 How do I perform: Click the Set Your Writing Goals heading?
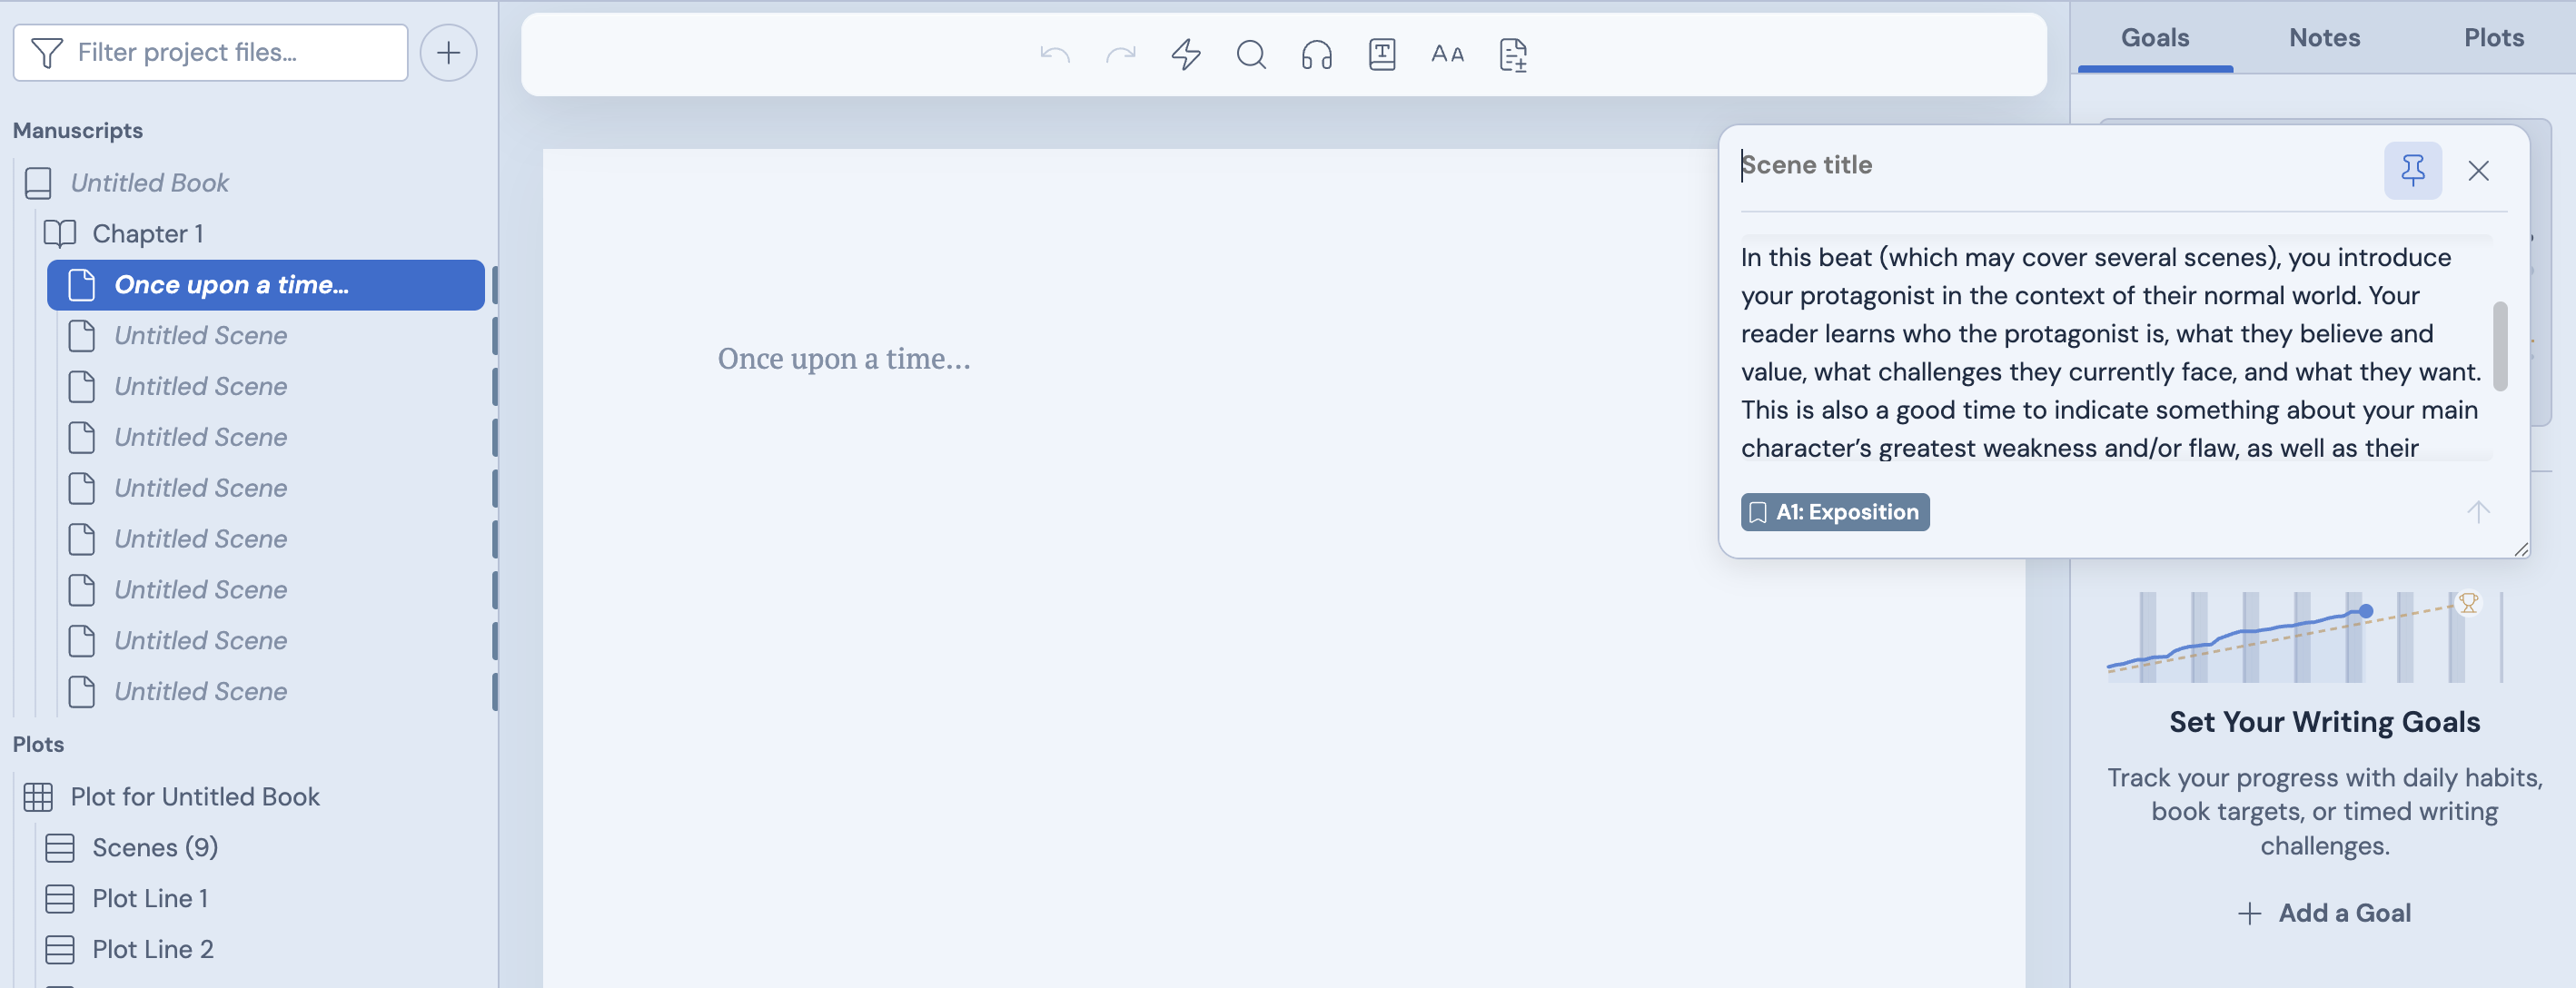coord(2325,722)
